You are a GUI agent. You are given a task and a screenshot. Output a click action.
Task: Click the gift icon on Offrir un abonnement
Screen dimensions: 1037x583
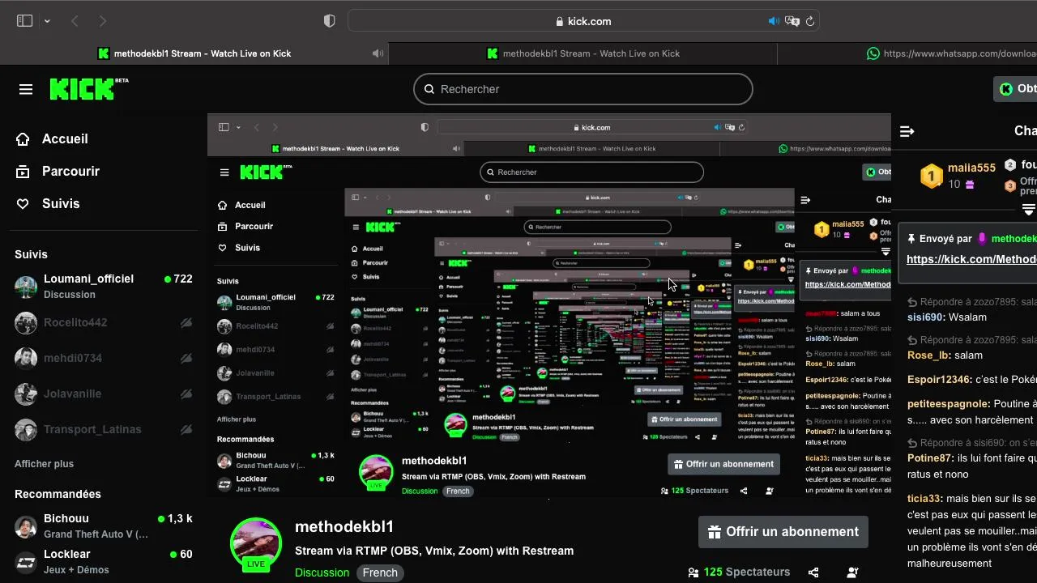(x=715, y=532)
